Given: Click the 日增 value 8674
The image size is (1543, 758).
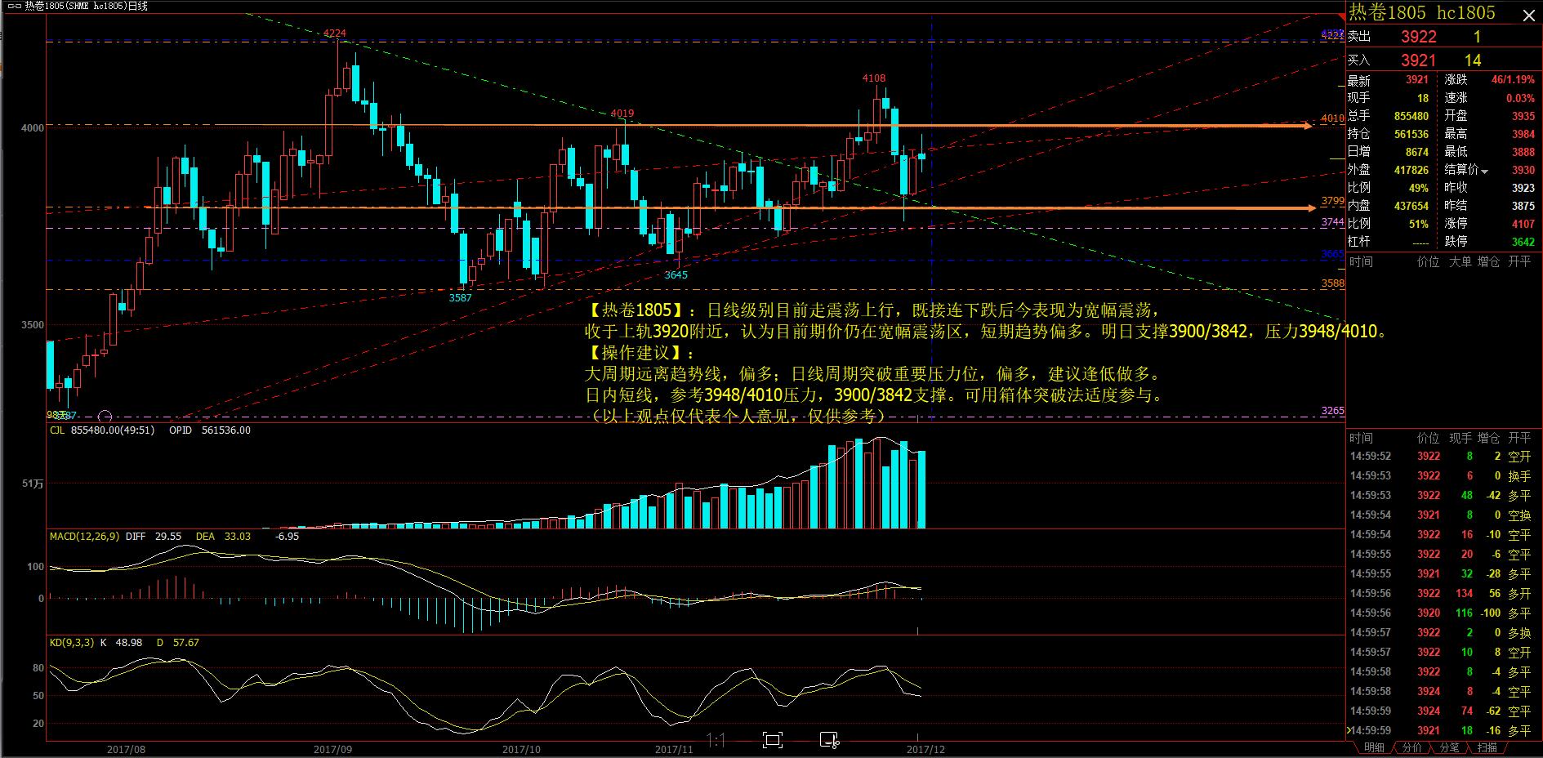Looking at the screenshot, I should pos(1416,152).
